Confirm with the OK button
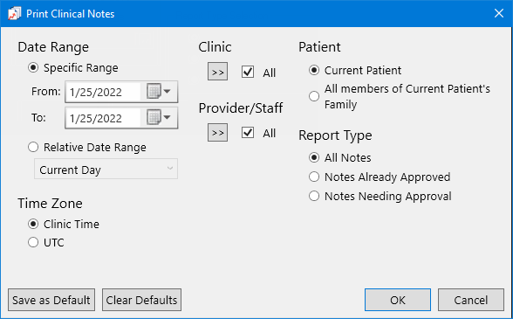 click(398, 300)
